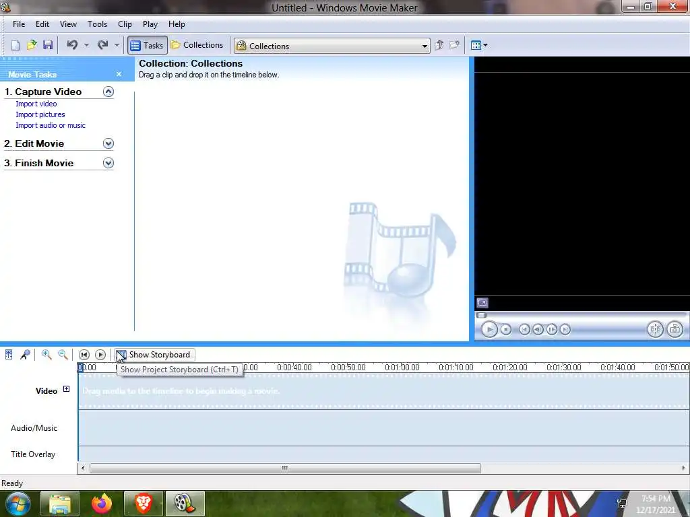690x517 pixels.
Task: Click the timeline scroll right arrow
Action: pyautogui.click(x=683, y=469)
